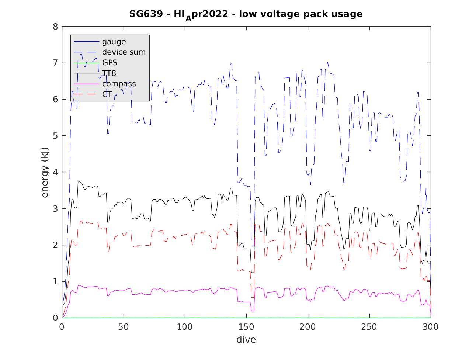Image resolution: width=476 pixels, height=357 pixels.
Task: Click the x-axis tick label 150
Action: [x=246, y=327]
